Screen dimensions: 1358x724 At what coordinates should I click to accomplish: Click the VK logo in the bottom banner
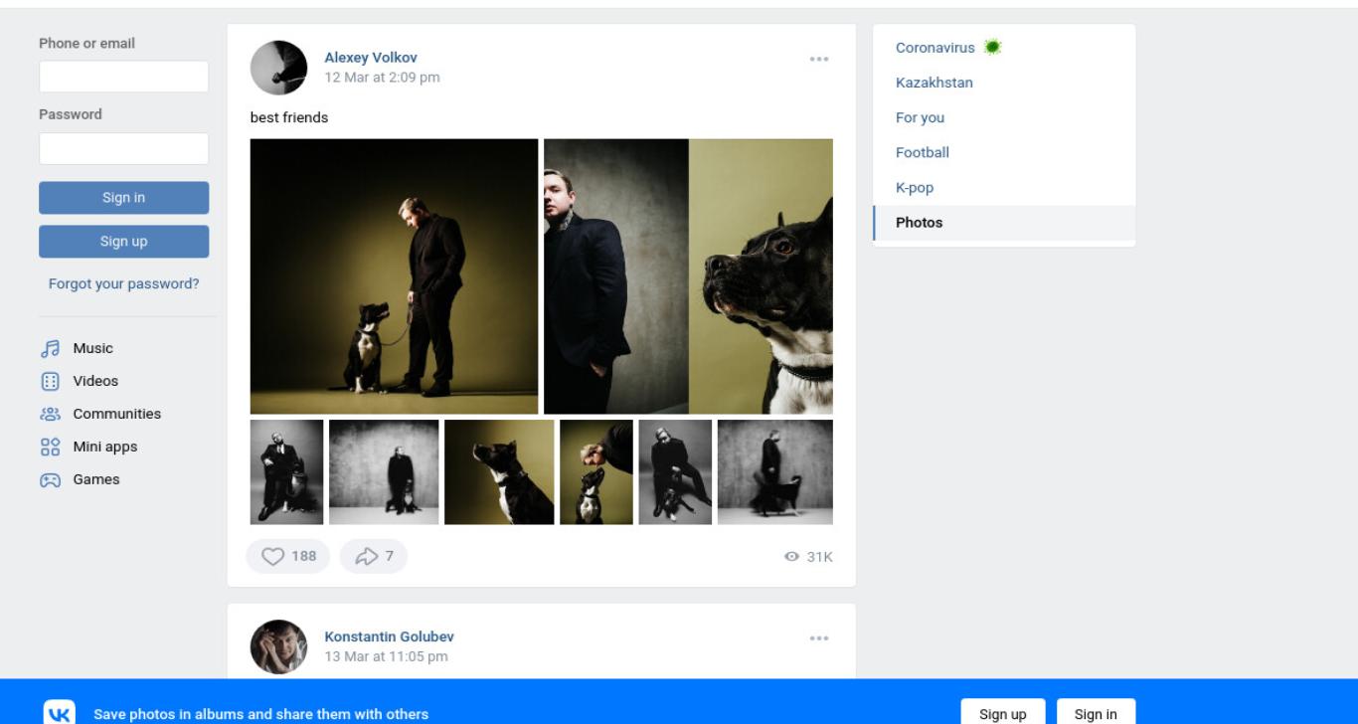59,714
